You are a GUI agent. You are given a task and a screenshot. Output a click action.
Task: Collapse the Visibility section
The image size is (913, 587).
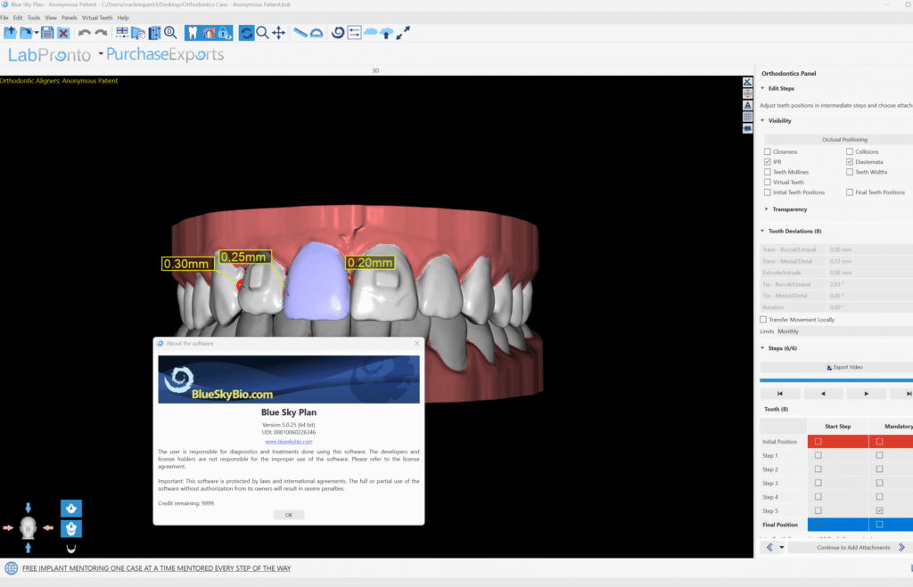(x=763, y=120)
